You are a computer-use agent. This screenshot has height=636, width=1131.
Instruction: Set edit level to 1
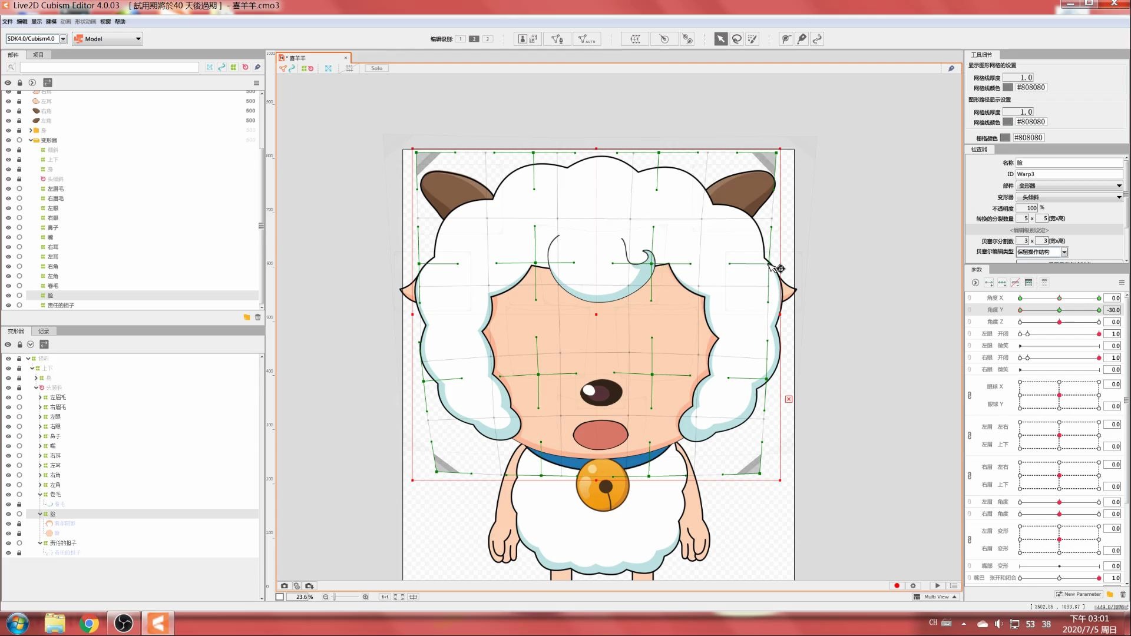[x=460, y=39]
